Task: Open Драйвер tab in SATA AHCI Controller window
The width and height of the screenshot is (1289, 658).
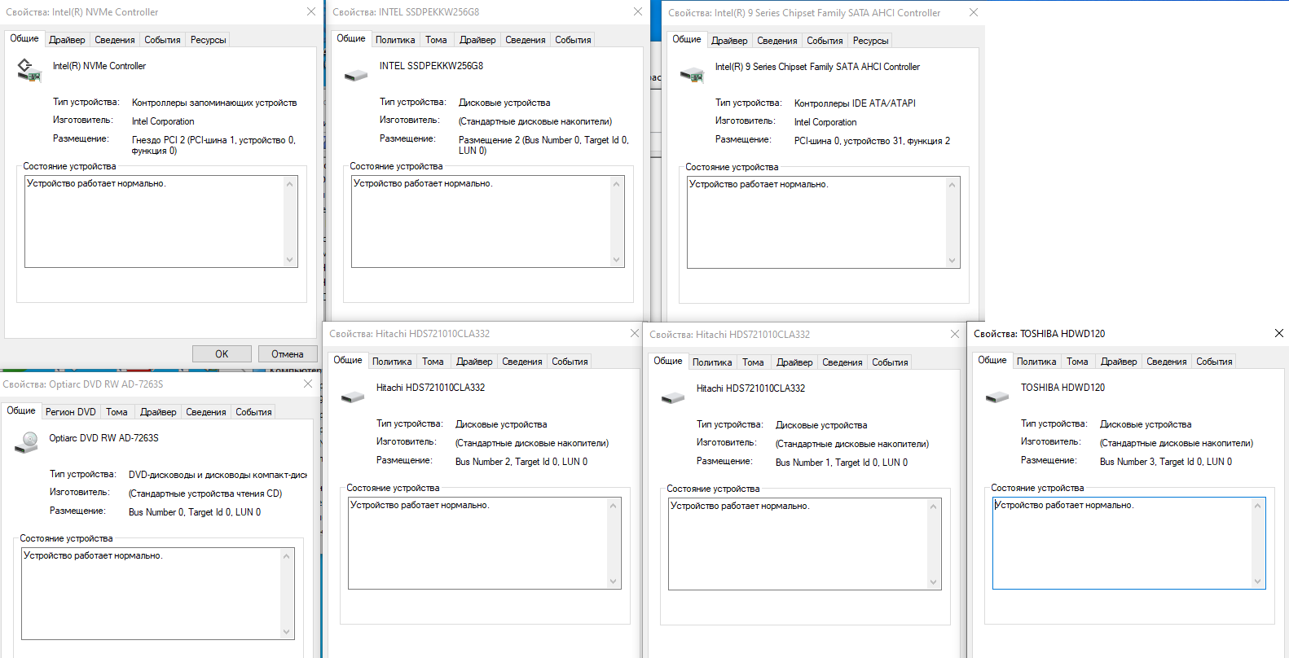Action: [729, 41]
